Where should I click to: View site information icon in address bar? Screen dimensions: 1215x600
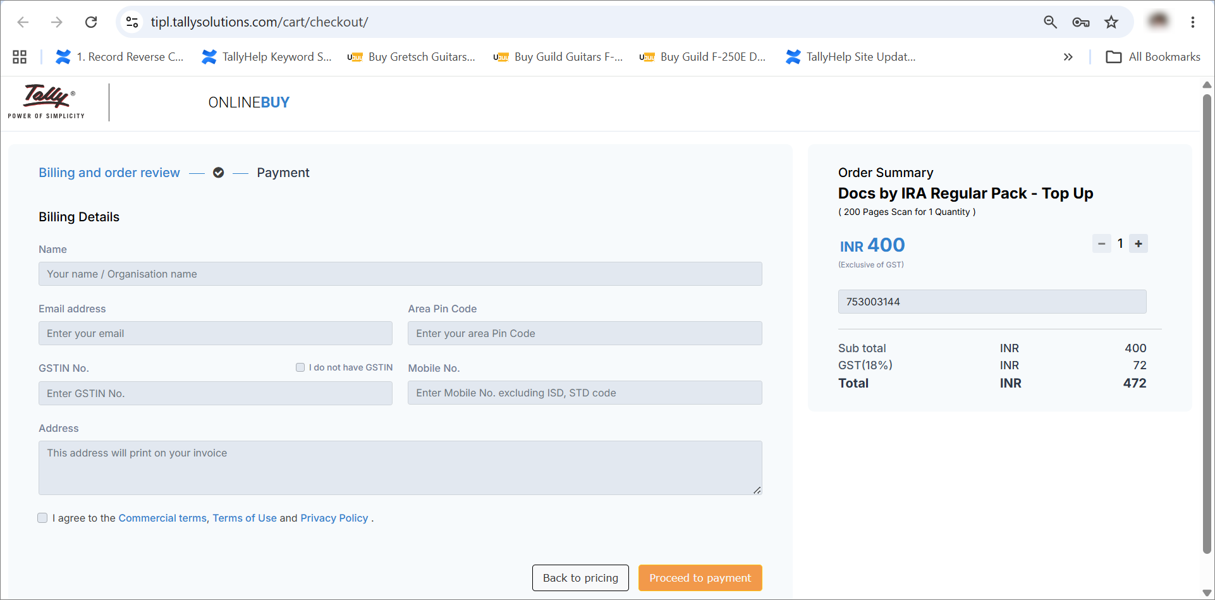click(x=132, y=22)
